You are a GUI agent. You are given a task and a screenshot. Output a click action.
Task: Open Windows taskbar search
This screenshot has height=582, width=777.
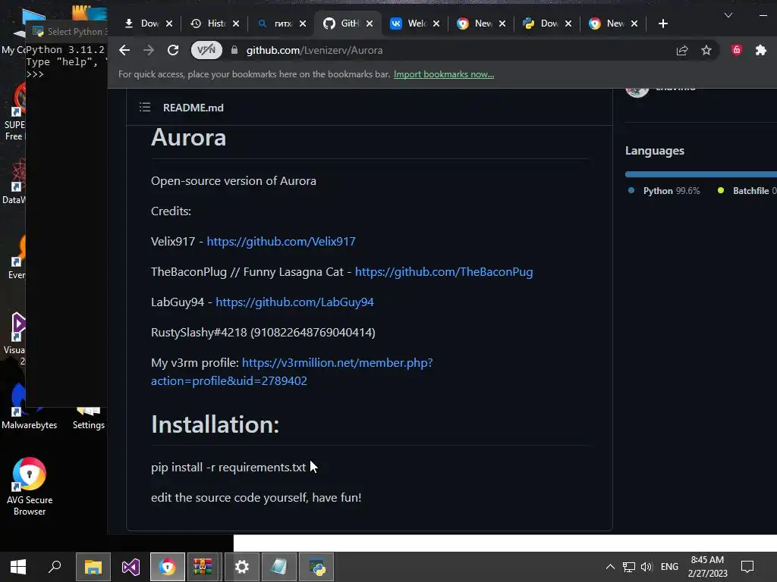click(55, 567)
